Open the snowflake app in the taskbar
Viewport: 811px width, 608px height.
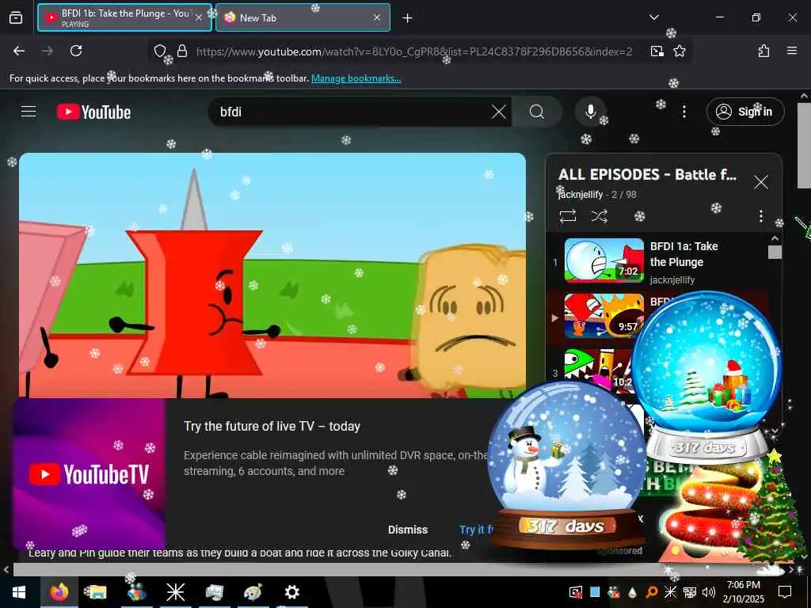coord(175,592)
